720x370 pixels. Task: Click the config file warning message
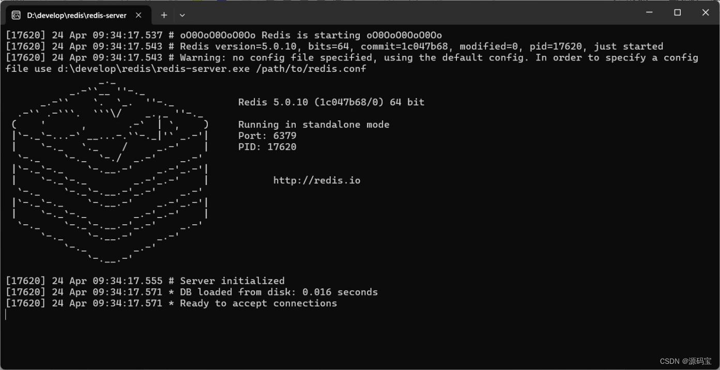tap(362, 57)
